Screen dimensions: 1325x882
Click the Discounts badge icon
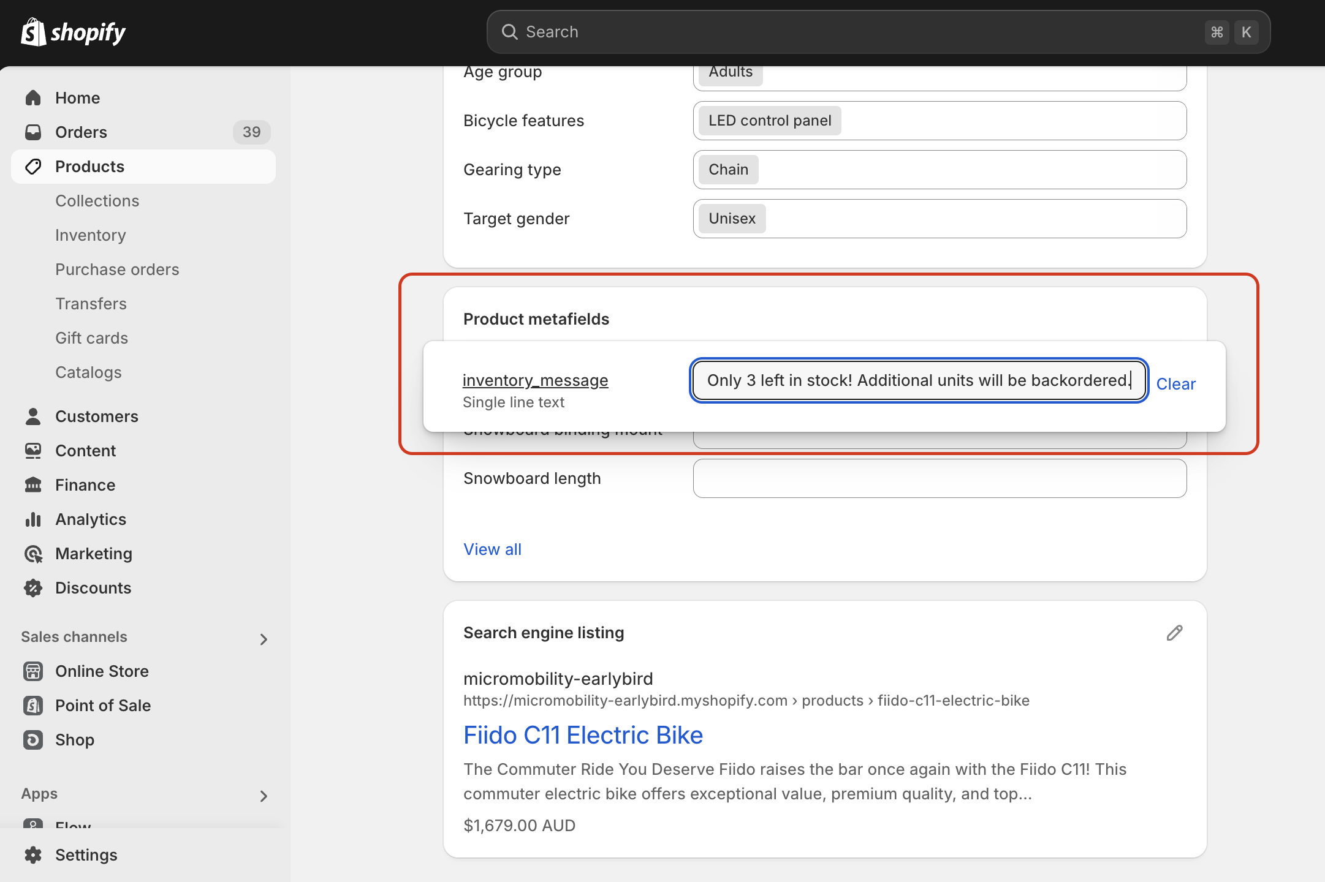pyautogui.click(x=33, y=588)
